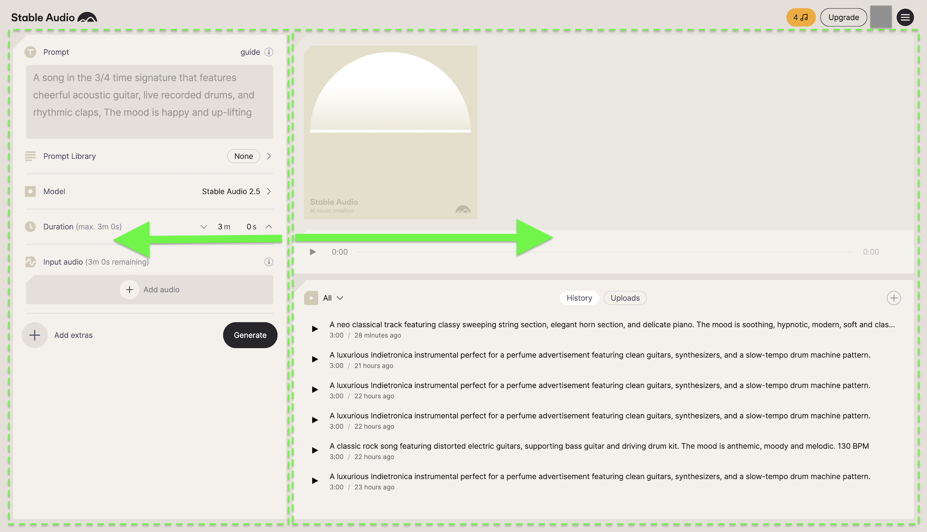Click the plus icon beside History tabs
The image size is (927, 532).
click(x=893, y=298)
